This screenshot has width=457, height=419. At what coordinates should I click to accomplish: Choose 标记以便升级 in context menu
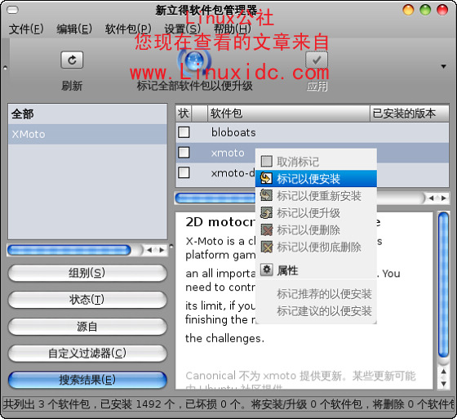pos(316,213)
